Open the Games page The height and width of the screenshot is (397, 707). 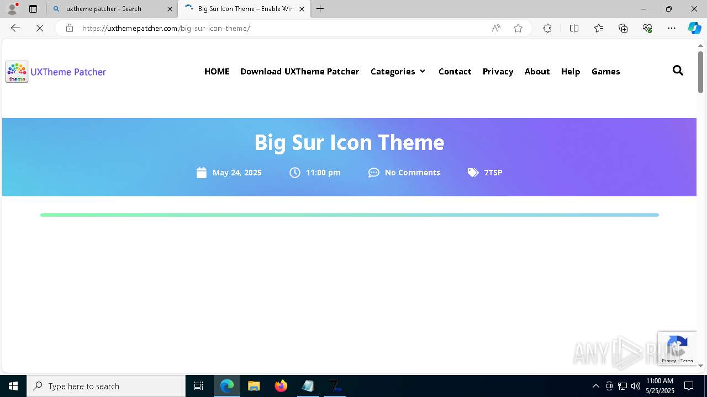point(605,71)
